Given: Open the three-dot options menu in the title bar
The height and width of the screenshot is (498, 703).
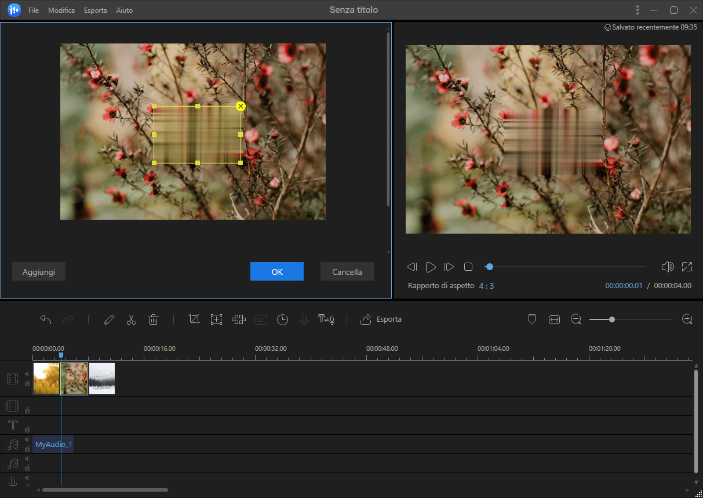Looking at the screenshot, I should tap(638, 10).
